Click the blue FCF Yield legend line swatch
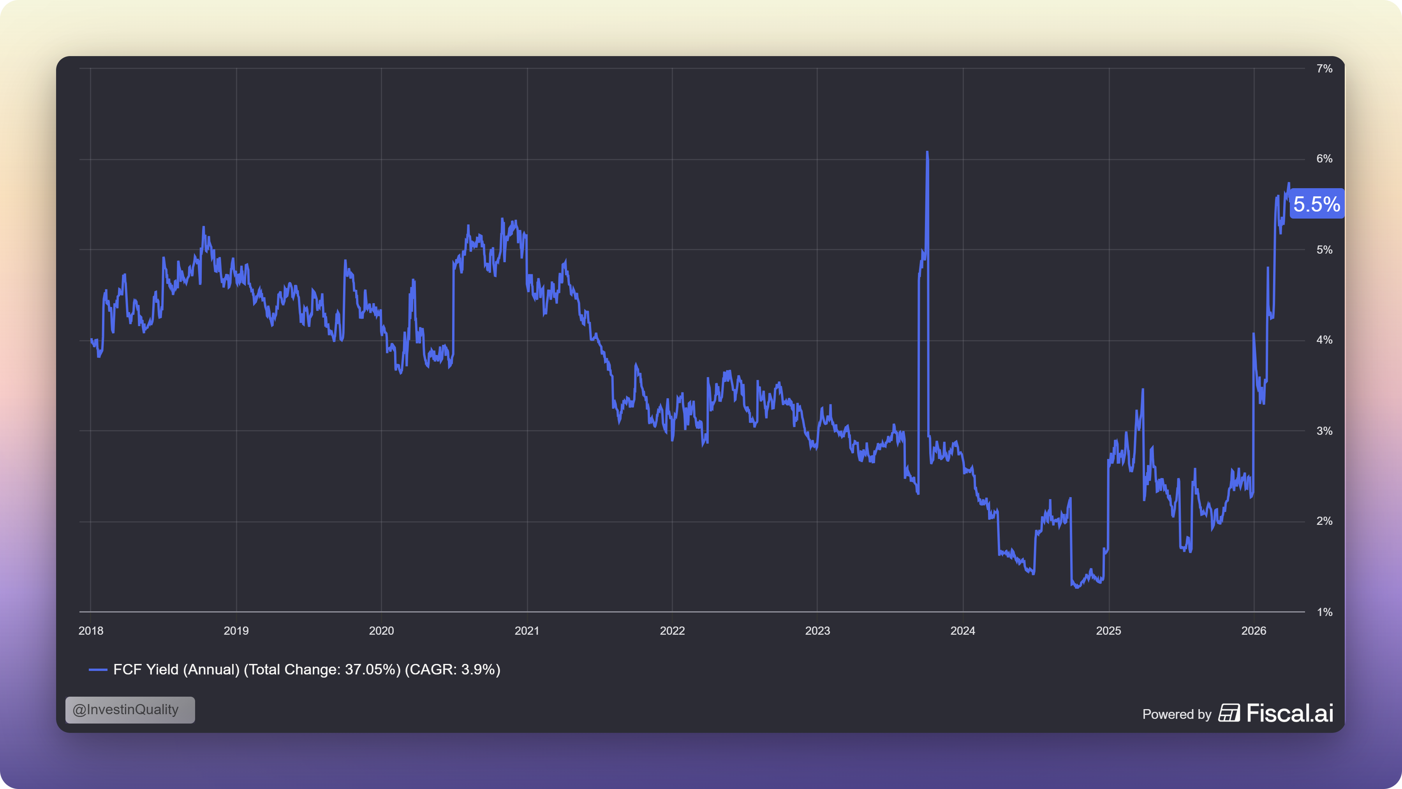Screen dimensions: 1402x789 [98, 670]
